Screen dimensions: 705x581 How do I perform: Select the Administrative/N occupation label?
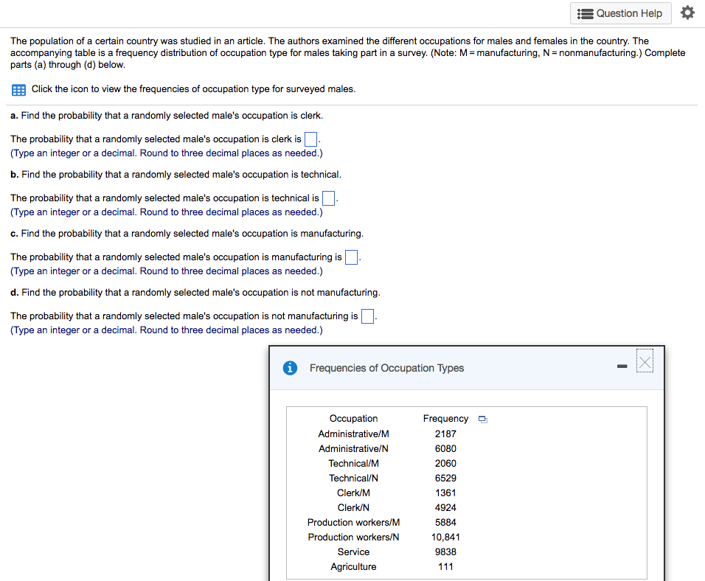pos(353,449)
